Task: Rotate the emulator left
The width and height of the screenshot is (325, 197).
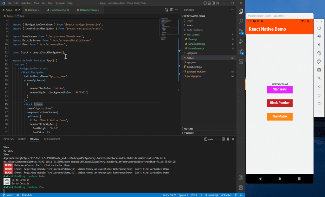Action: pyautogui.click(x=319, y=53)
